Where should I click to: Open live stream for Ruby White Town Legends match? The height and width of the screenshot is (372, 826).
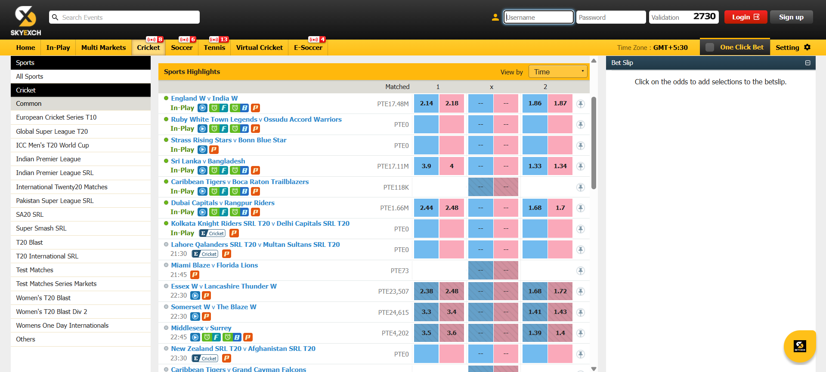(x=202, y=129)
